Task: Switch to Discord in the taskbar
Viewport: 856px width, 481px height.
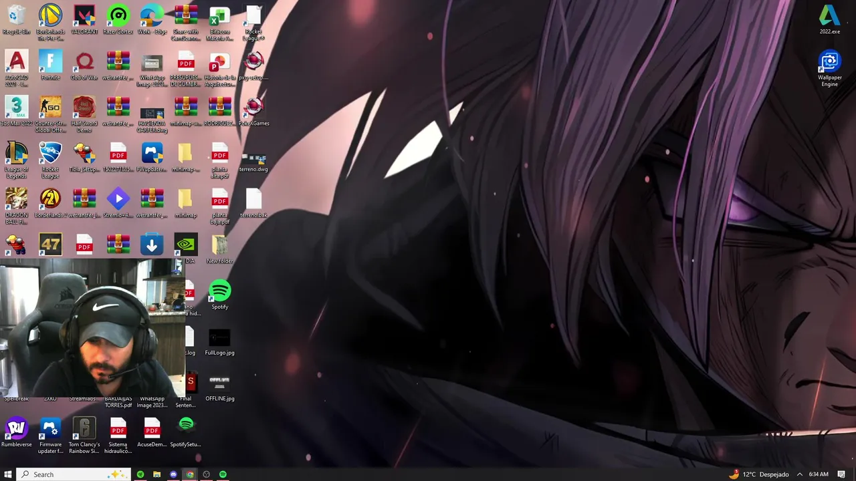Action: point(173,474)
